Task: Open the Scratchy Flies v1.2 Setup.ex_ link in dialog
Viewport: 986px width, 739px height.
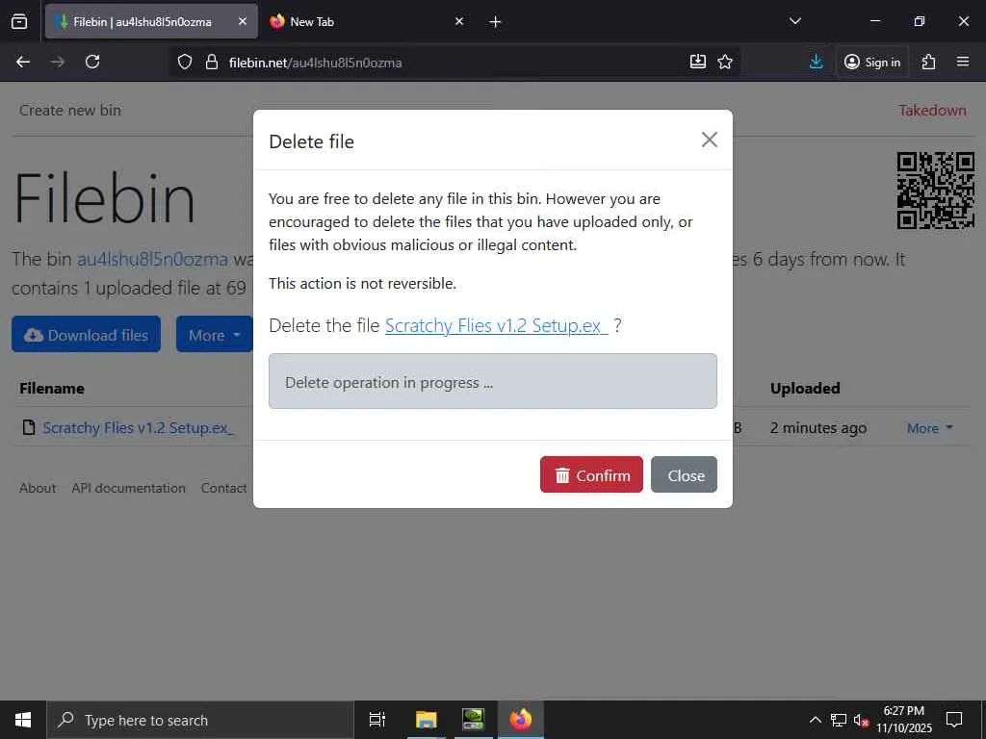Action: pos(496,325)
